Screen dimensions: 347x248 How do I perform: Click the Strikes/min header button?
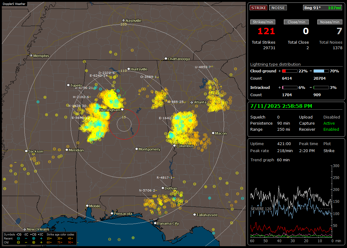coord(263,22)
